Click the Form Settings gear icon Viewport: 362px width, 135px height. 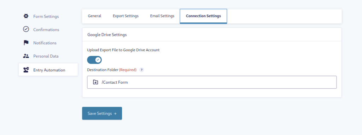point(26,16)
